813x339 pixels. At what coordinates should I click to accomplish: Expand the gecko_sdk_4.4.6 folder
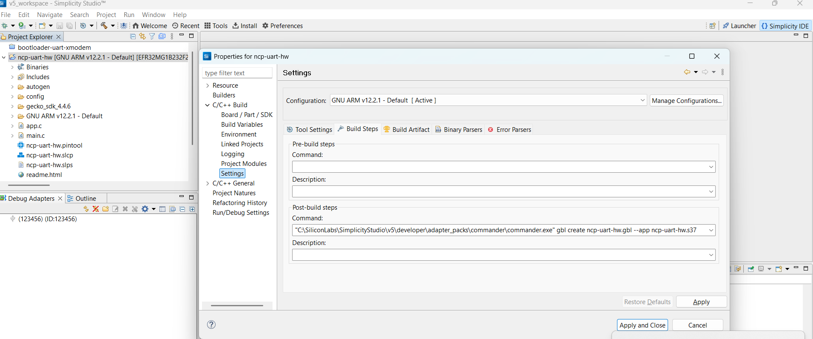pyautogui.click(x=12, y=106)
